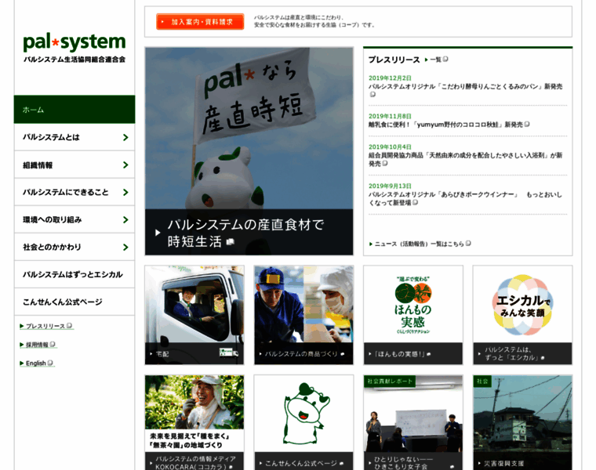
Task: Open the パルシステムの商品づくり card image
Action: (x=303, y=304)
